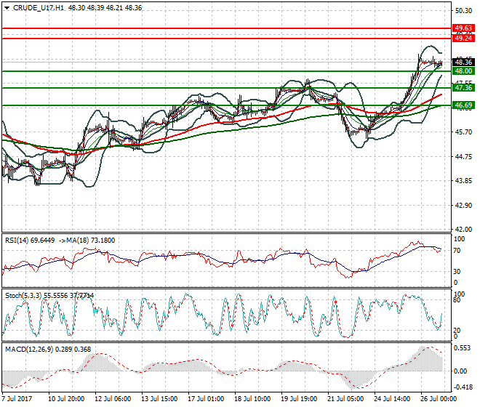Screen dimensions: 480x407
Task: Click the RSI 30 level scale label
Action: click(457, 272)
